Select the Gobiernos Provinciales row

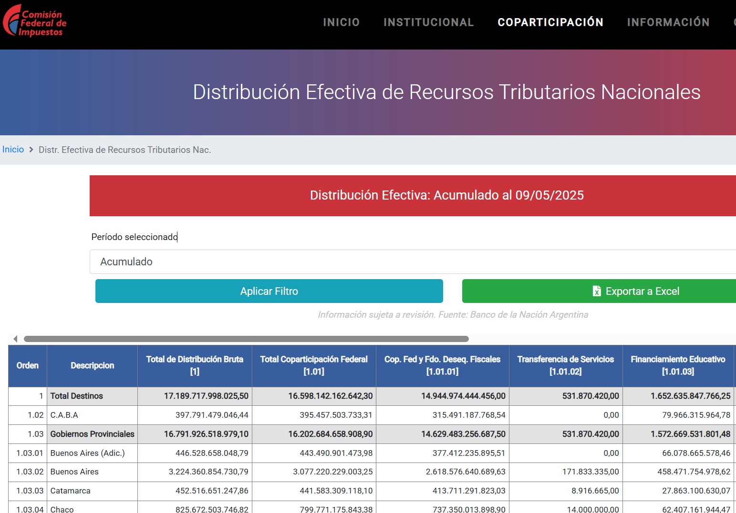click(92, 434)
